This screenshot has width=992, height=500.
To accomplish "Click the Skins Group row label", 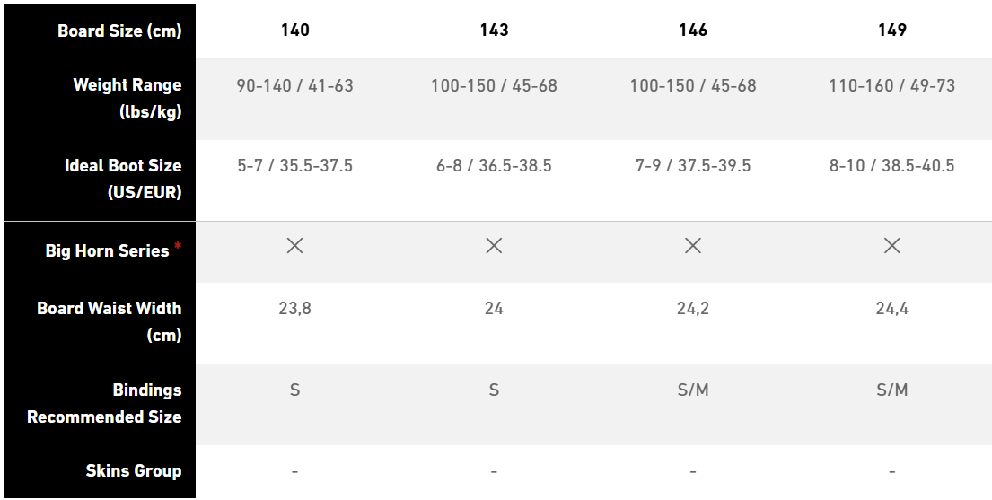I will [133, 471].
